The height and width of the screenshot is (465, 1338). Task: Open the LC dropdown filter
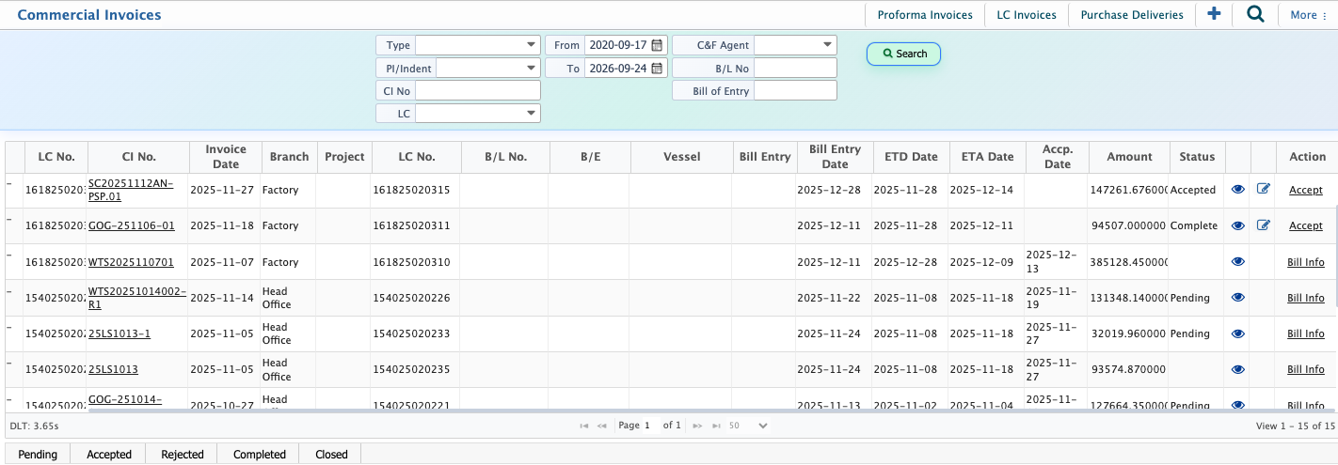(478, 113)
